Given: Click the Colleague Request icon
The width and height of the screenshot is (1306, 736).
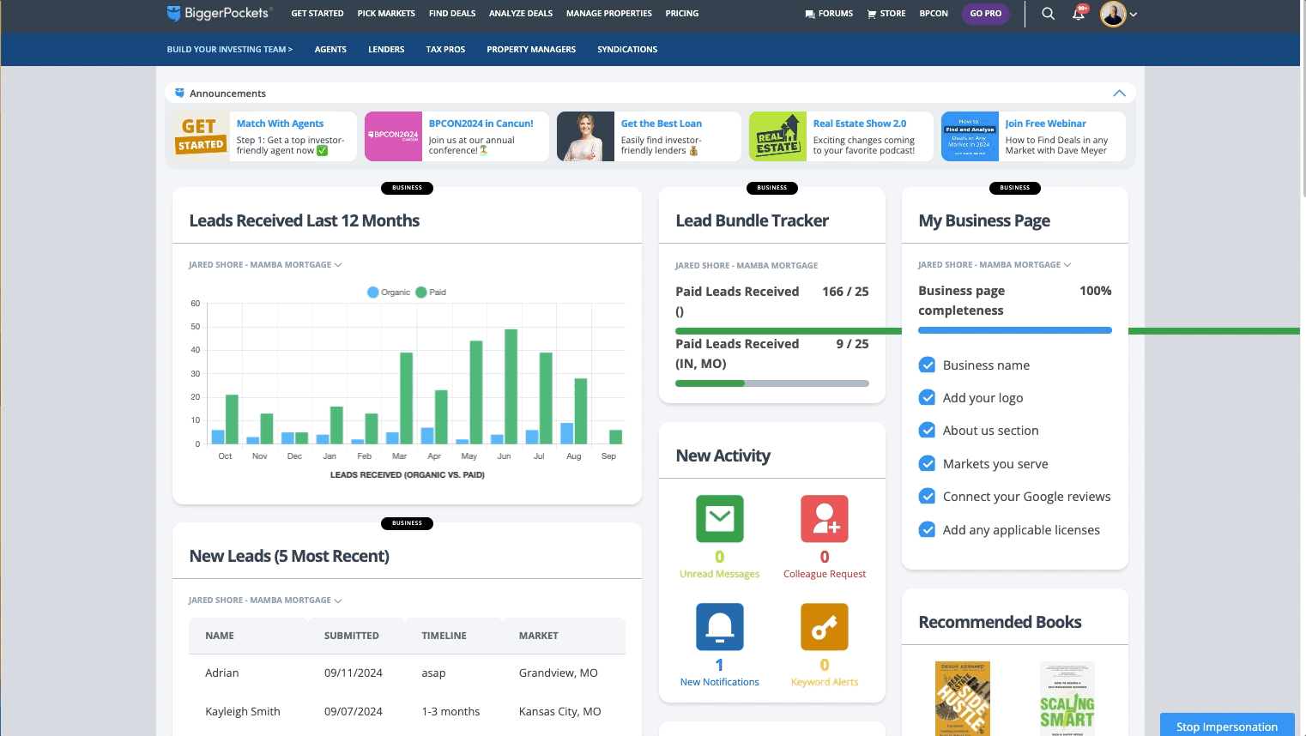Looking at the screenshot, I should pos(824,519).
